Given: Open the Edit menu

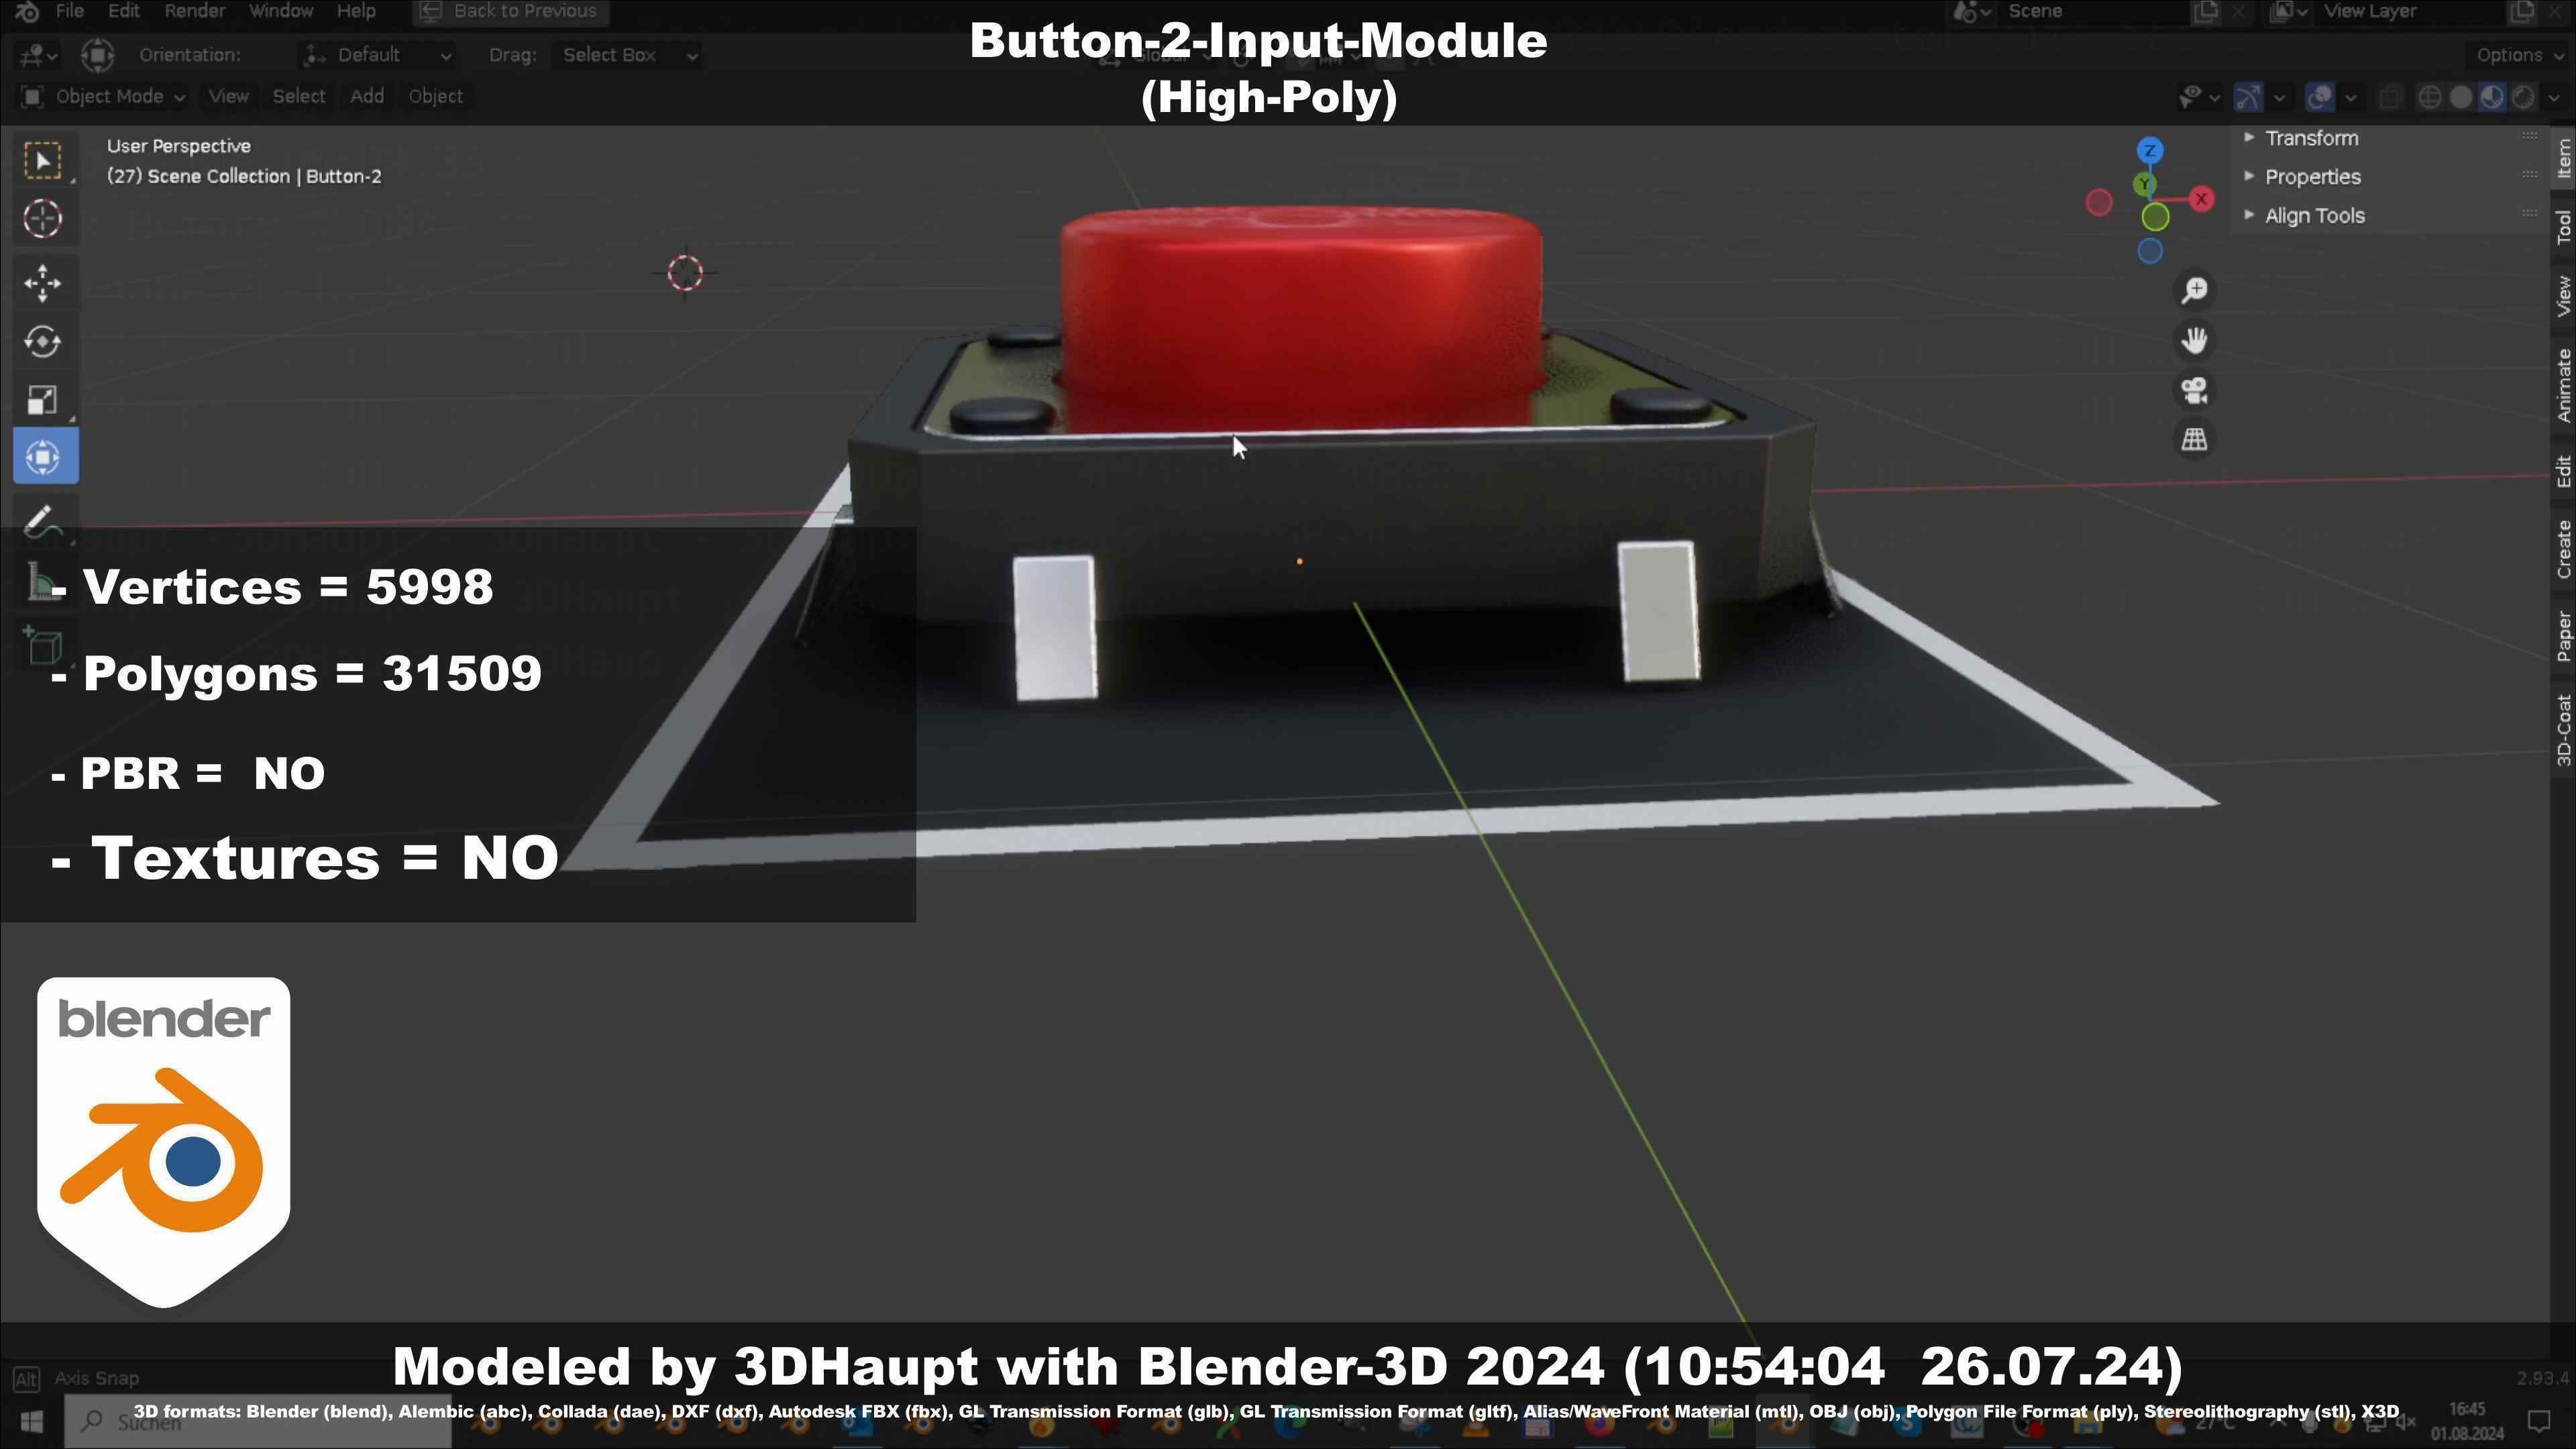Looking at the screenshot, I should pos(124,11).
